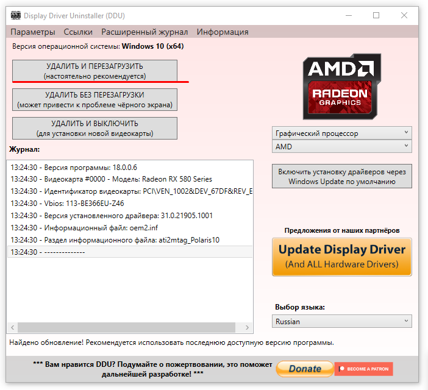Screen dimensions: 428x390
Task: Click УДАЛИТЬ БЕЗ ПЕРЕЗАГРУЗКИ button
Action: [x=95, y=99]
